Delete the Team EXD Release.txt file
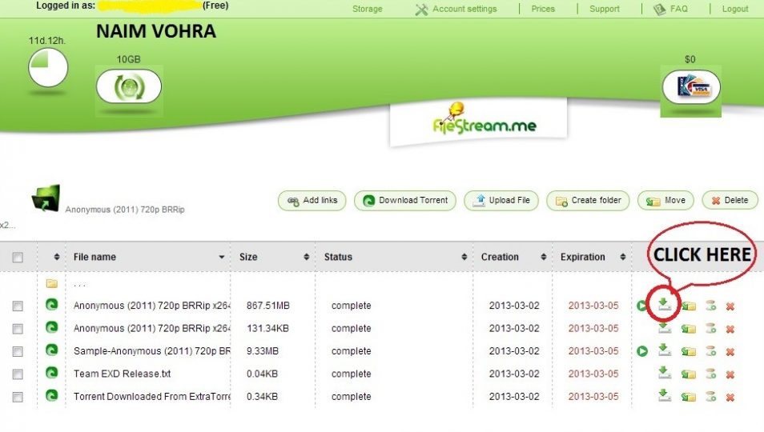This screenshot has width=764, height=432. pos(730,374)
